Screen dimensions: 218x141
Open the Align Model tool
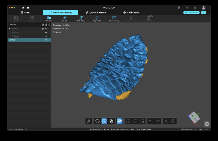point(97,18)
